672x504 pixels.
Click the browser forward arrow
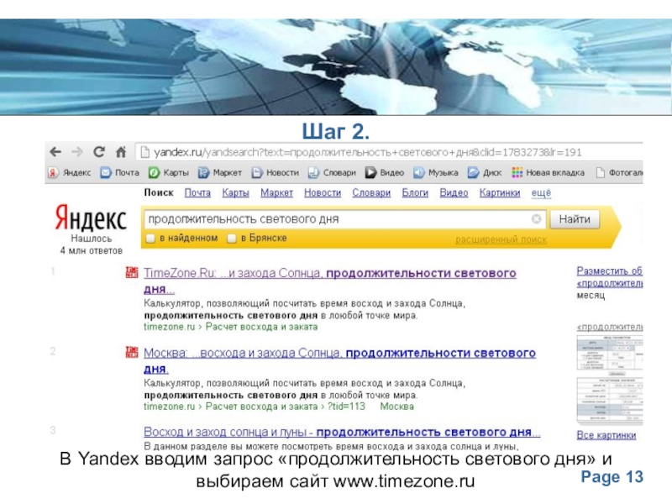coord(77,152)
